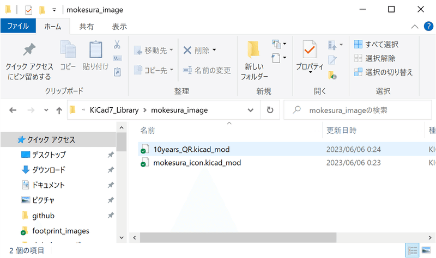Image resolution: width=436 pixels, height=258 pixels.
Task: Click file list scroll right arrow
Action: click(x=430, y=238)
